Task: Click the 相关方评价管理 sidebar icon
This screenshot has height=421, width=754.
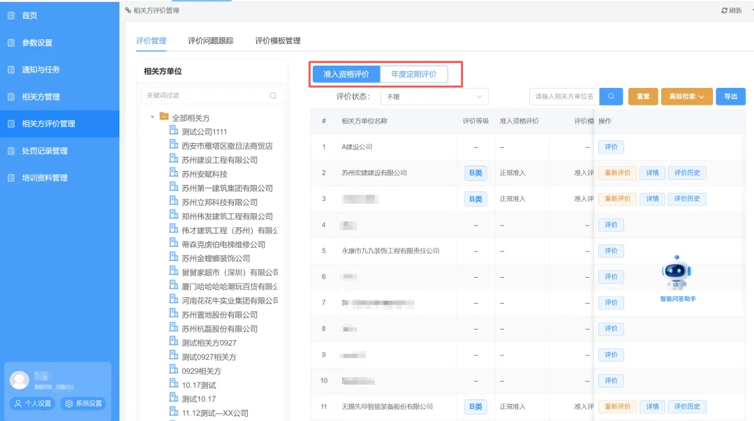Action: click(11, 124)
